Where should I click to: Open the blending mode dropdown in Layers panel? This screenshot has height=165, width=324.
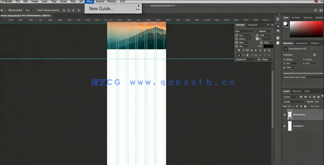[x=294, y=102]
